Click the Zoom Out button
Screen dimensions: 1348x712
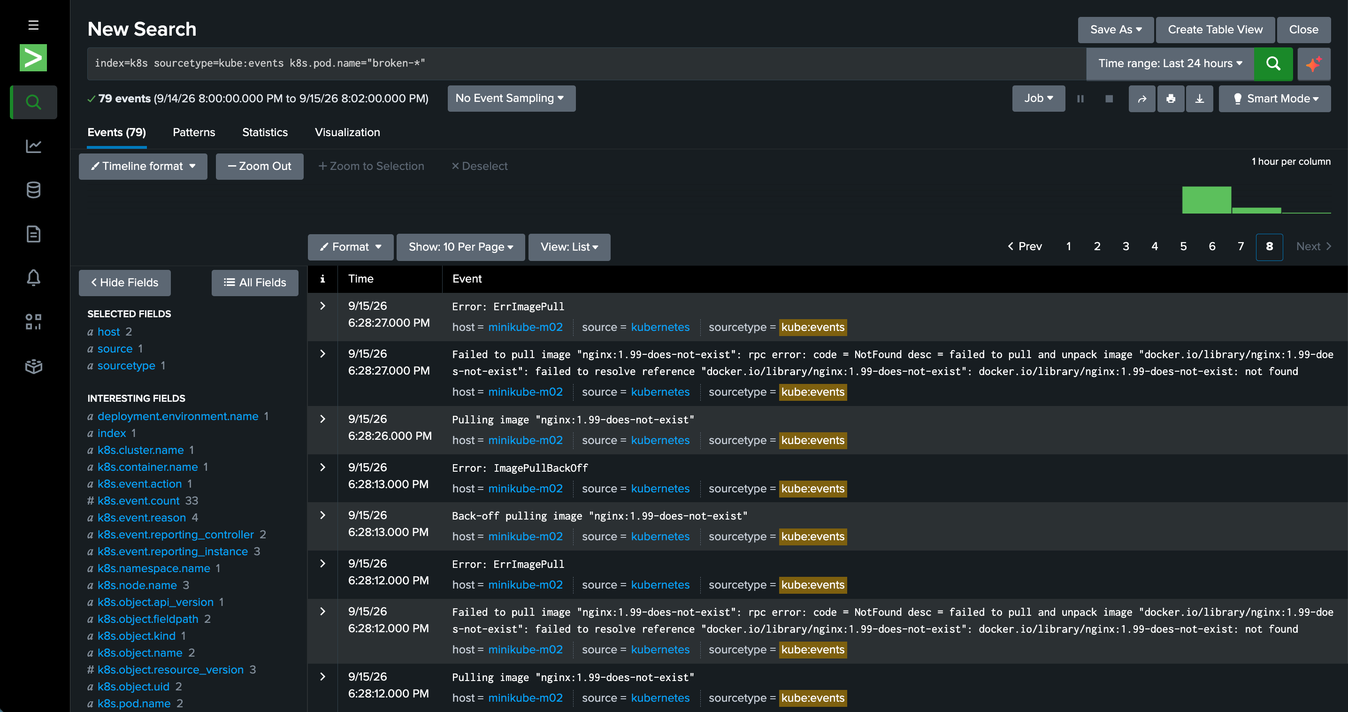(x=260, y=166)
